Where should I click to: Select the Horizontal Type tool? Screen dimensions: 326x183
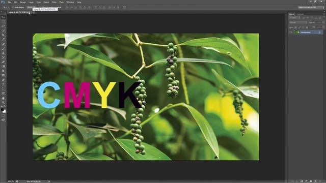tap(3, 84)
